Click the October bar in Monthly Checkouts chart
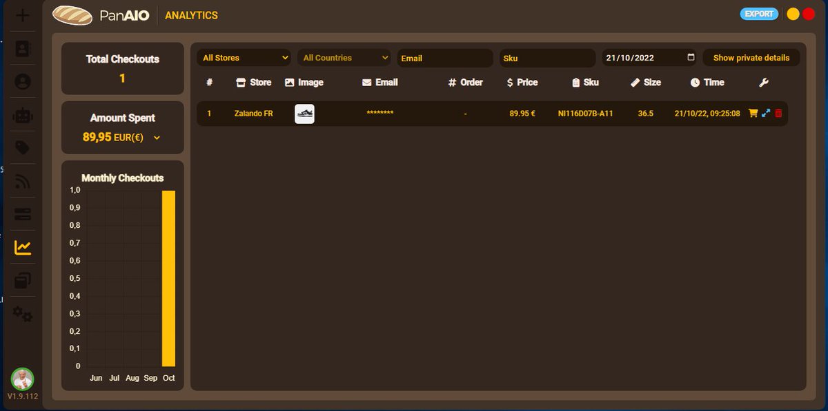Screen dimensions: 828x411 point(168,279)
